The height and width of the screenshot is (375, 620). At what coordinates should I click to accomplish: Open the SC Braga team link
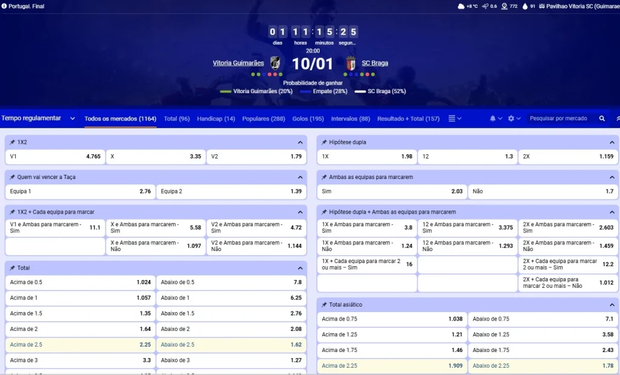pos(375,63)
